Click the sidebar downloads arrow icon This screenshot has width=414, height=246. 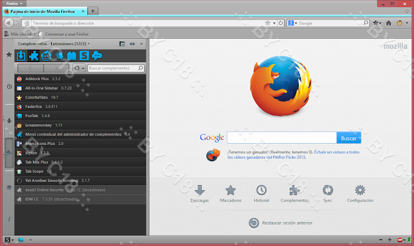point(9,121)
